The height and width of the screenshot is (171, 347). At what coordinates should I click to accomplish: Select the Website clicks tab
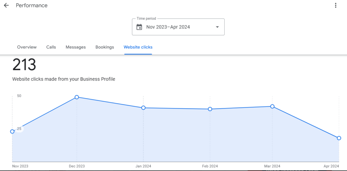[138, 47]
